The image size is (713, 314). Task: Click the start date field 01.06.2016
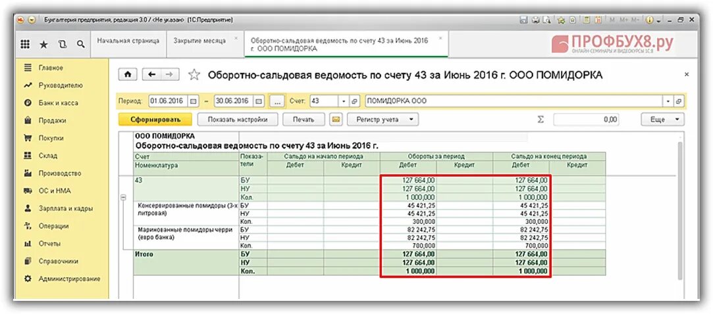click(168, 101)
